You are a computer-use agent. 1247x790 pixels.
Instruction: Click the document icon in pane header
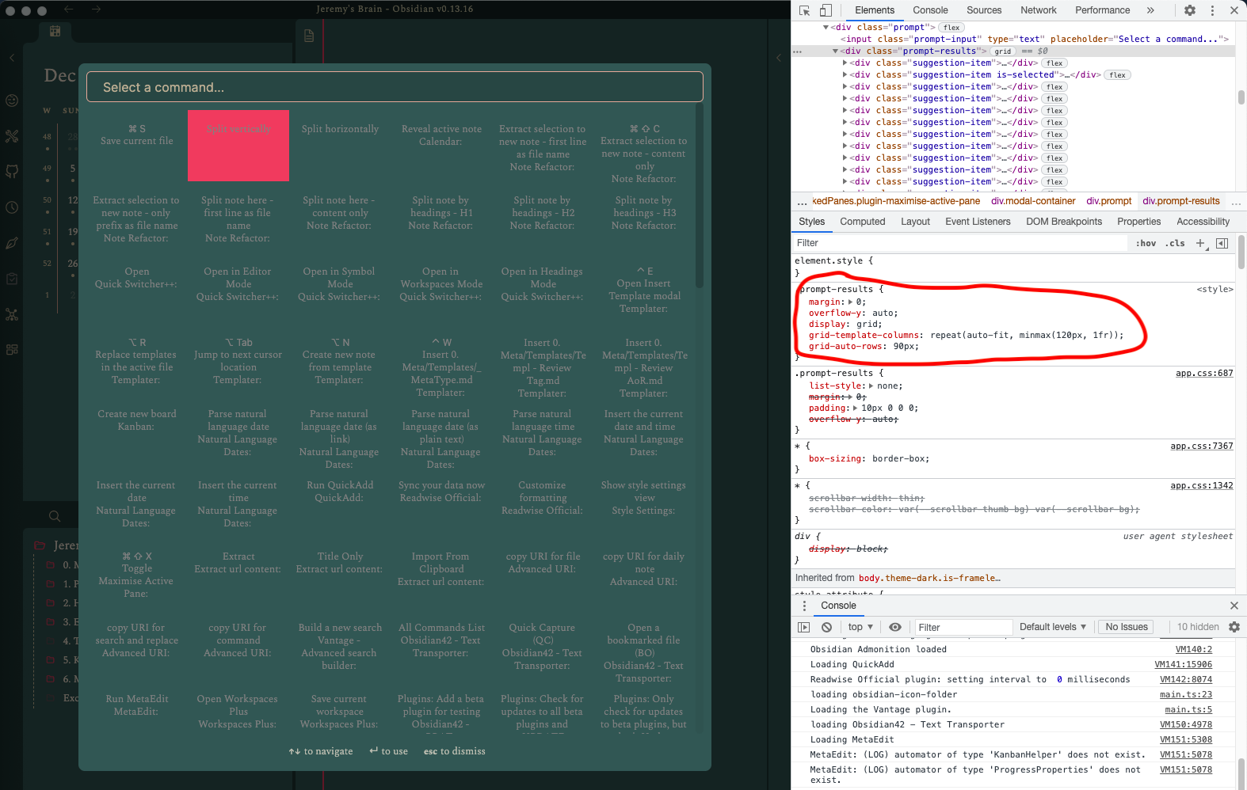[309, 36]
